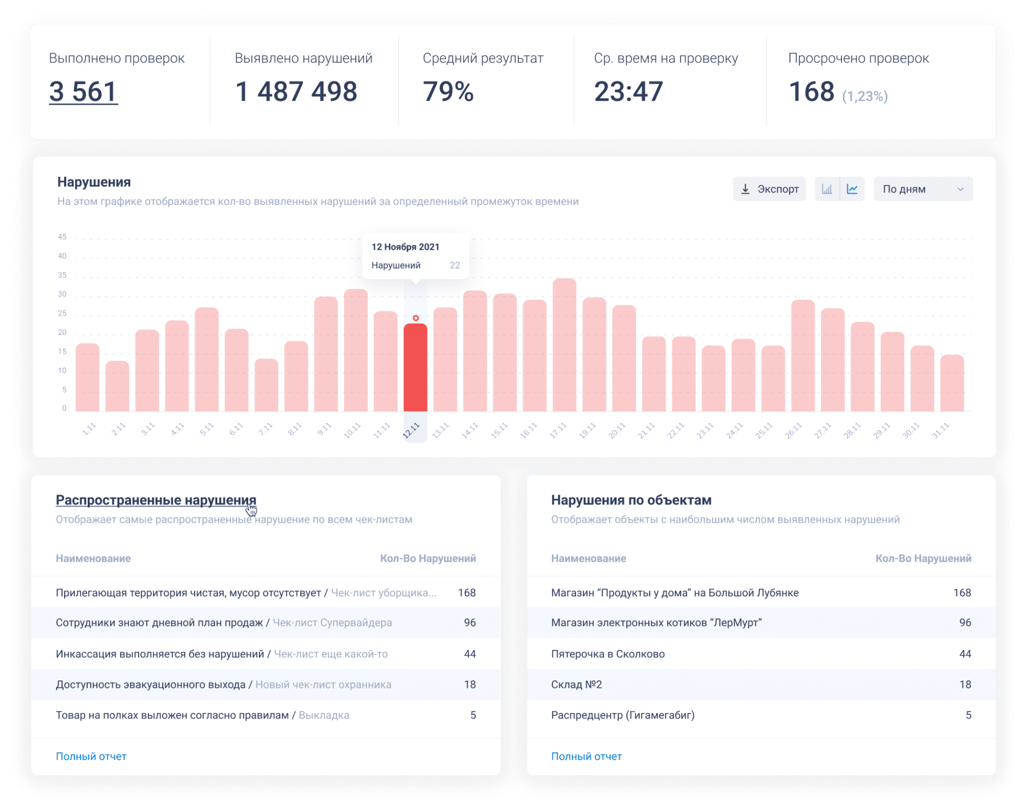Viewport: 1027px width, 812px height.
Task: Select row Сотрудники знают дневной план продаж
Action: click(x=159, y=623)
